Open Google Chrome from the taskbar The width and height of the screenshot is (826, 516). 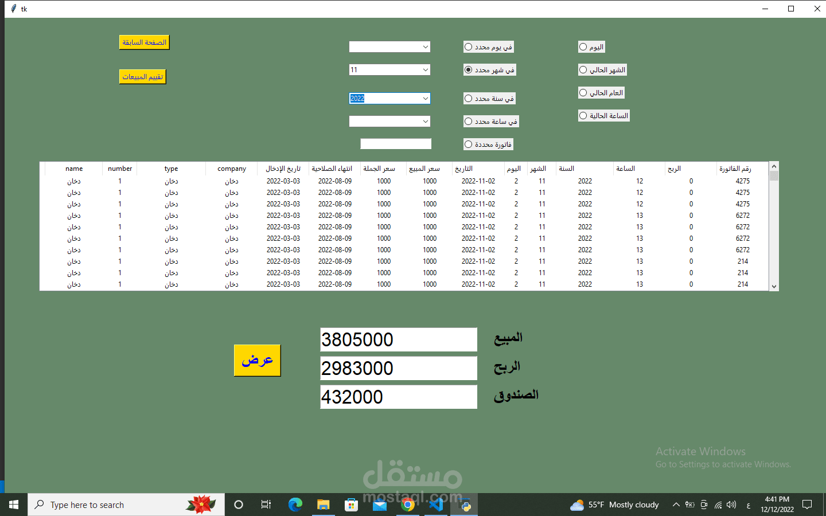[x=408, y=505]
